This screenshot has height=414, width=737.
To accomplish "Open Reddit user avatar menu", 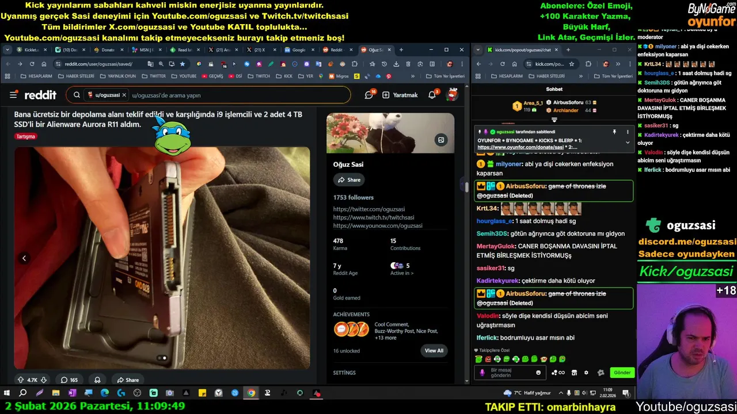I will tap(453, 95).
